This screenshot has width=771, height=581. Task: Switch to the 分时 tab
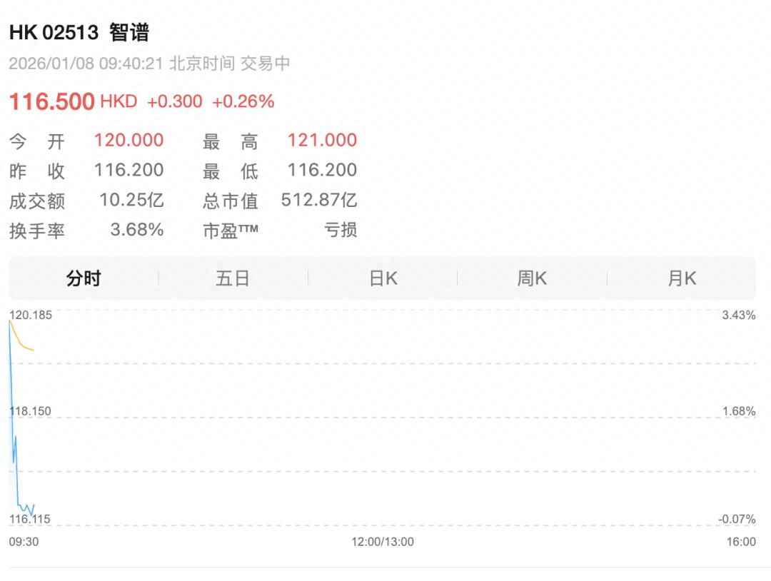pos(84,278)
